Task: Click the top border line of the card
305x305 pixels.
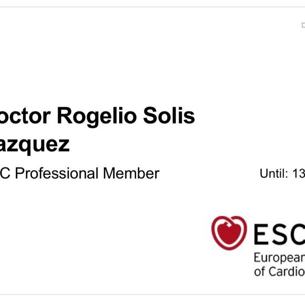Action: 152,7
